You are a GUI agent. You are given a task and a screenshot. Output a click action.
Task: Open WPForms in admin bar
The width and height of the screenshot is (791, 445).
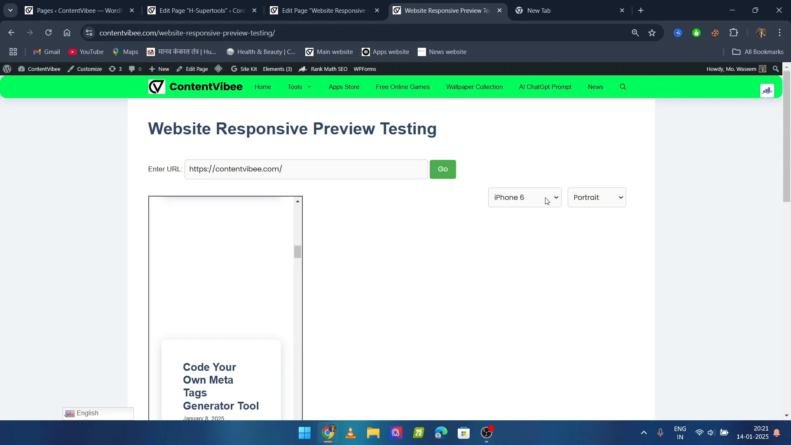[365, 69]
